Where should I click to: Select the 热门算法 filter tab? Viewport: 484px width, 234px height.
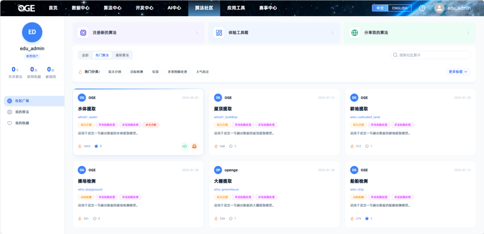(x=102, y=55)
